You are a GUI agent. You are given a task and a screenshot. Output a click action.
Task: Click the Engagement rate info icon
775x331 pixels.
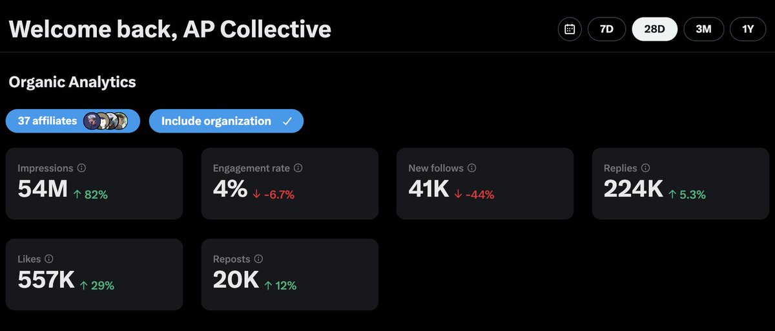298,167
